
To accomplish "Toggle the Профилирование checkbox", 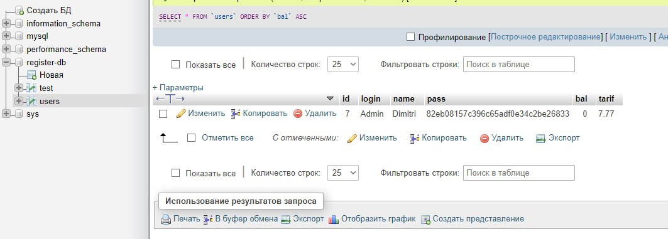I will [410, 37].
